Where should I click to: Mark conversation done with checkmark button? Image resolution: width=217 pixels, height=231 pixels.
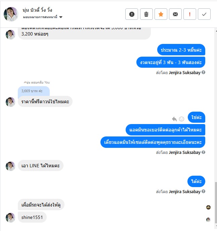coord(204,14)
